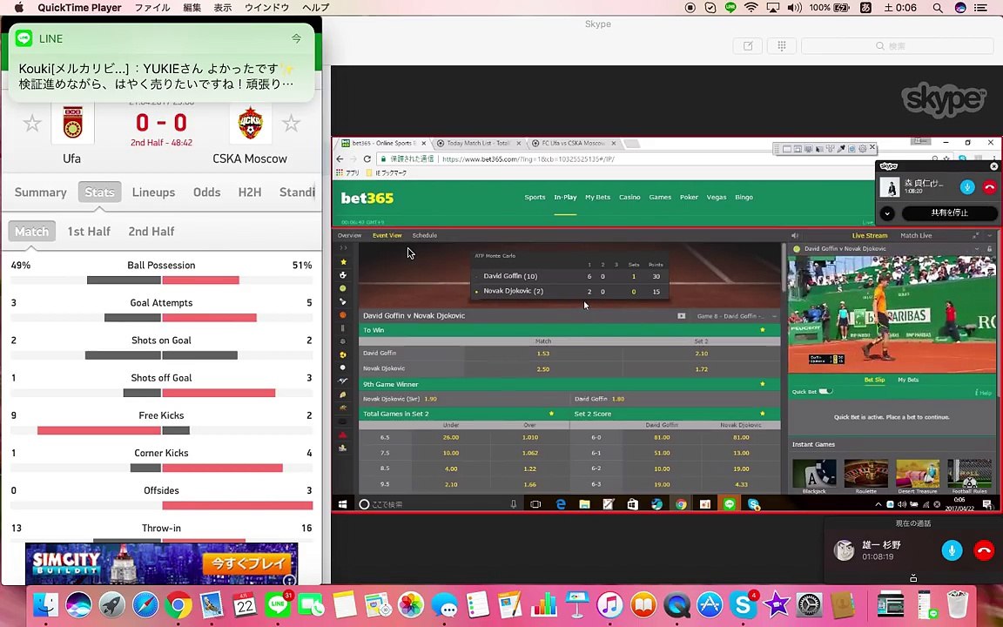The image size is (1003, 627).
Task: Favorite the 9th Game Winner market star
Action: (763, 384)
